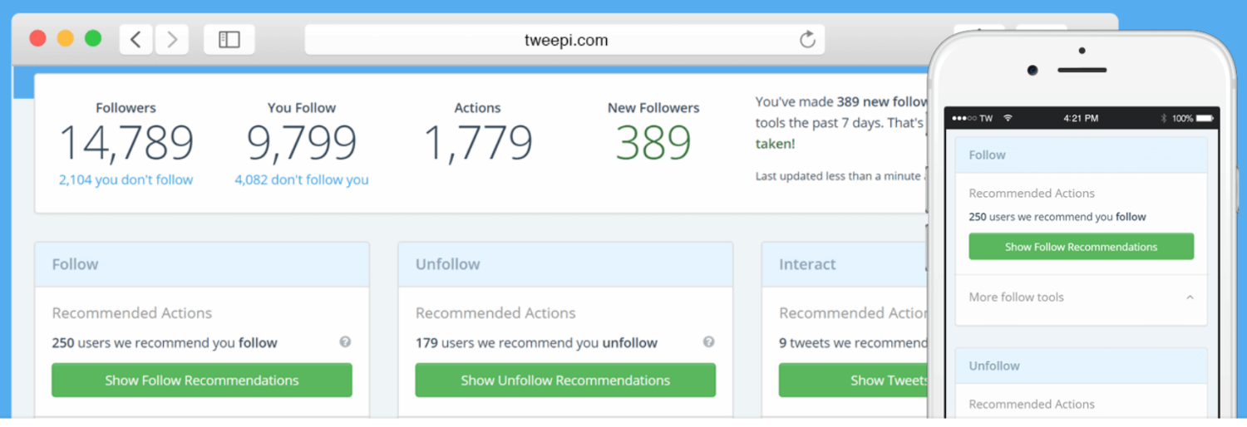This screenshot has height=427, width=1247.
Task: Click help icon beside follow recommendation
Action: coord(345,342)
